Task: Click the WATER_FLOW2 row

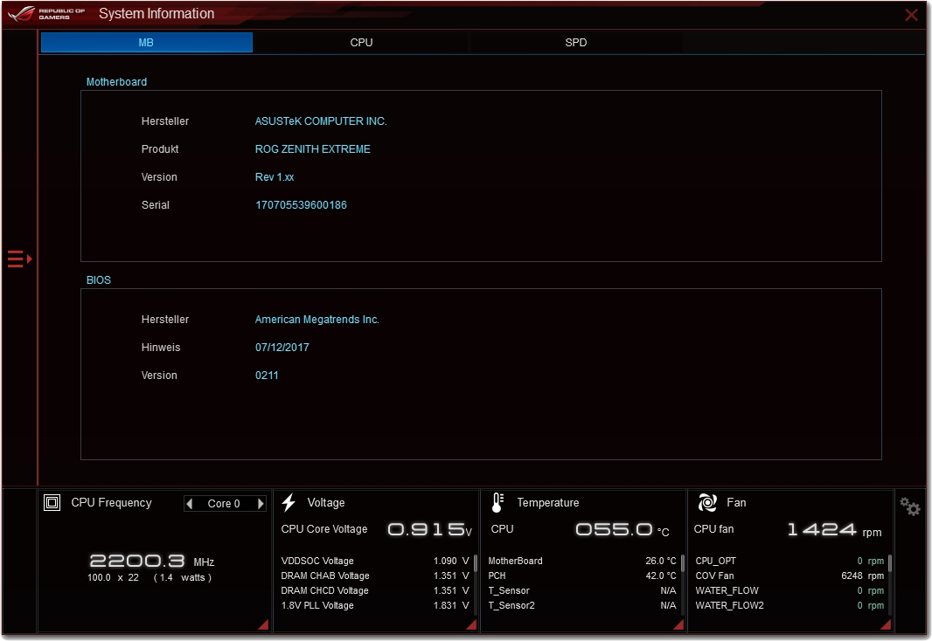Action: 790,605
